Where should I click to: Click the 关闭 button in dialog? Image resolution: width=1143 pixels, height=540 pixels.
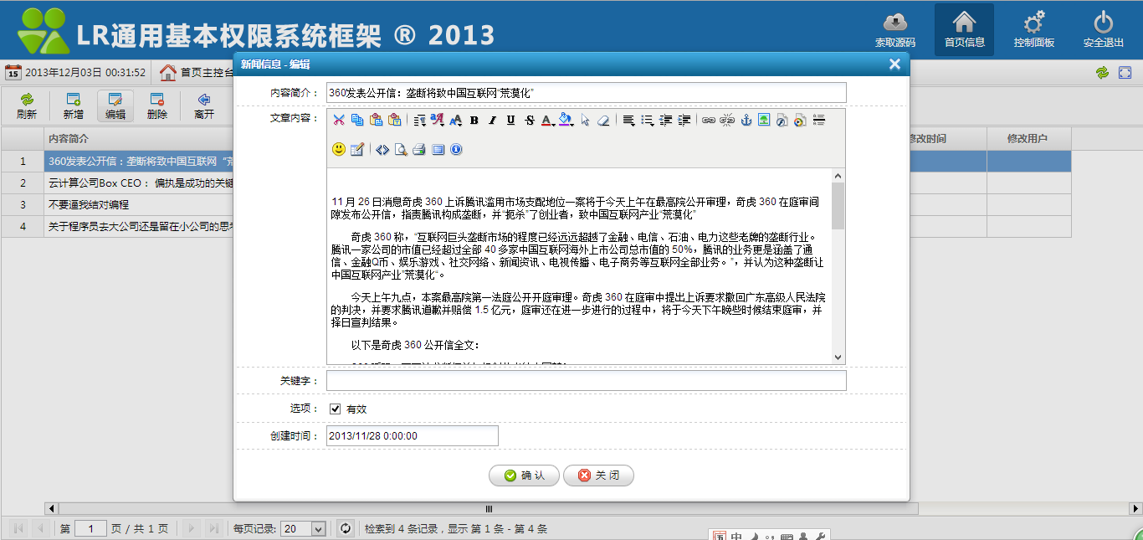tap(598, 476)
